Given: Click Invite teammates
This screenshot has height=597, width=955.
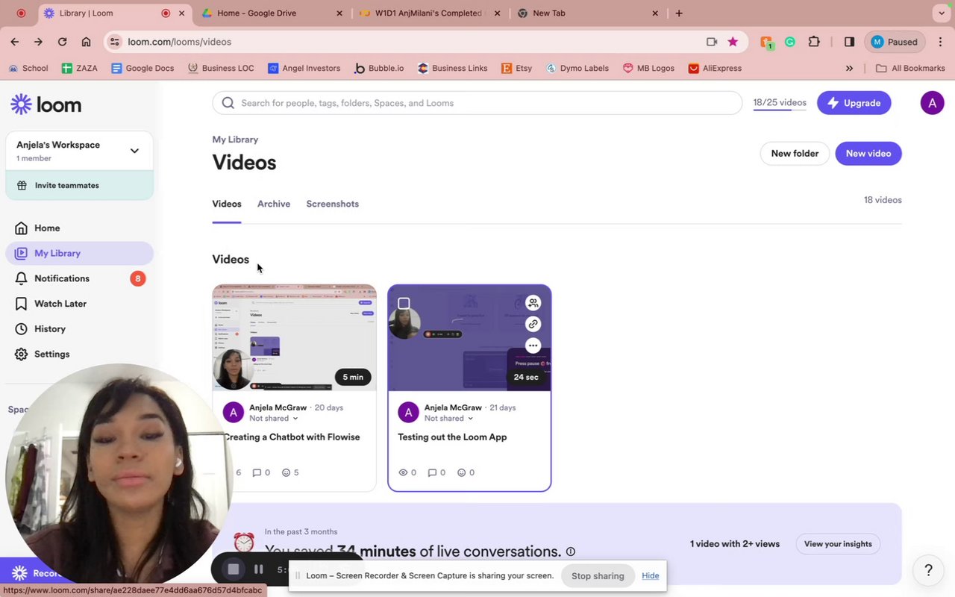Looking at the screenshot, I should point(79,185).
